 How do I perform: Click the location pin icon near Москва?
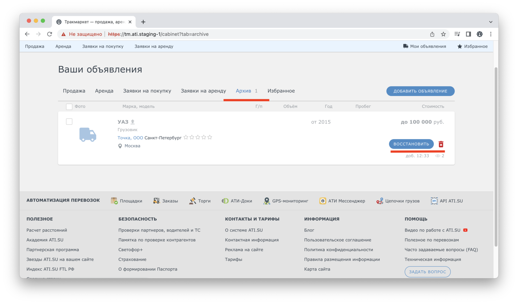pos(120,146)
